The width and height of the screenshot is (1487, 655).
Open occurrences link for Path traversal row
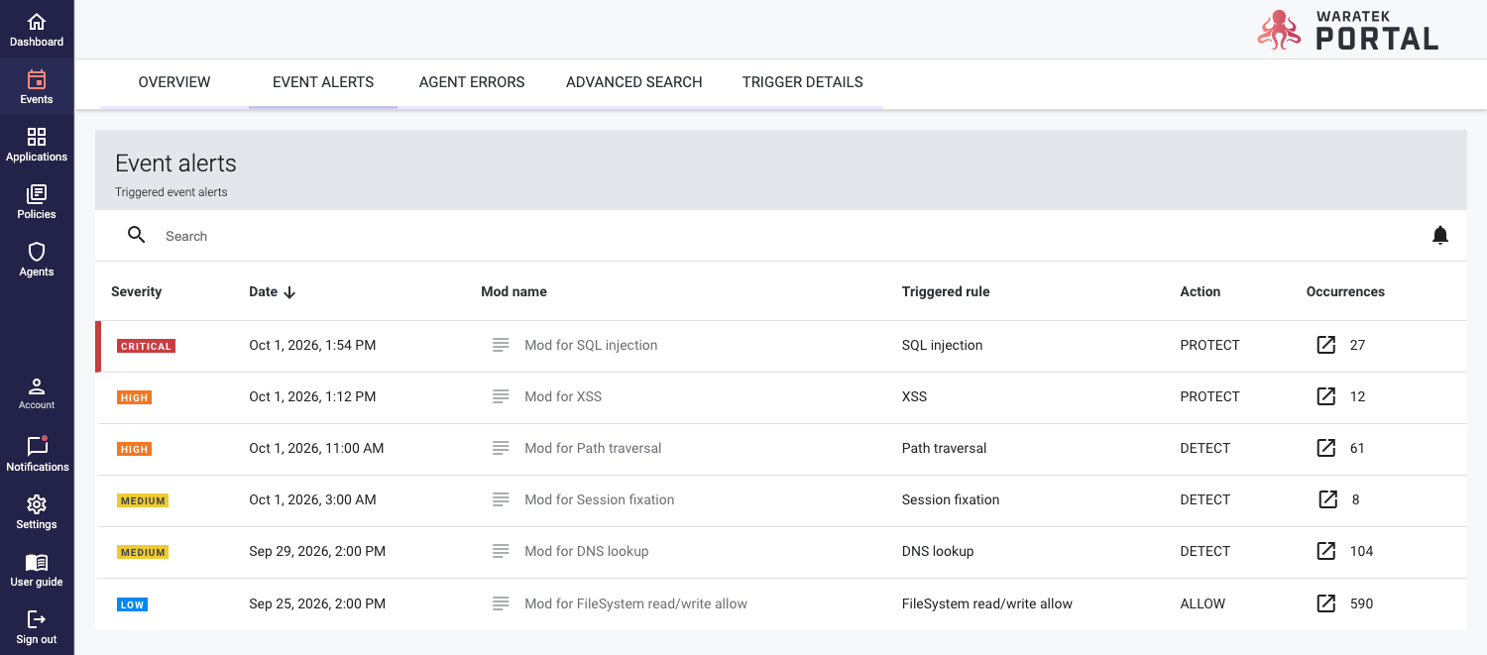[1325, 448]
